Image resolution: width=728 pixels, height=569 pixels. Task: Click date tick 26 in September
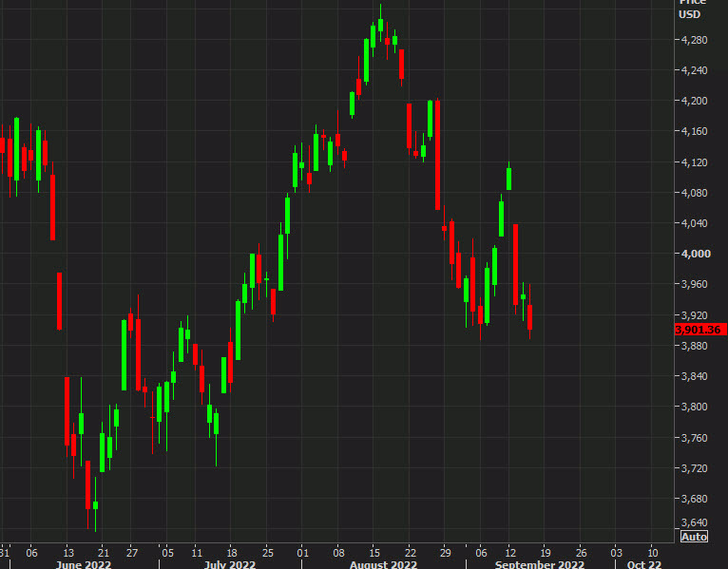(x=582, y=553)
